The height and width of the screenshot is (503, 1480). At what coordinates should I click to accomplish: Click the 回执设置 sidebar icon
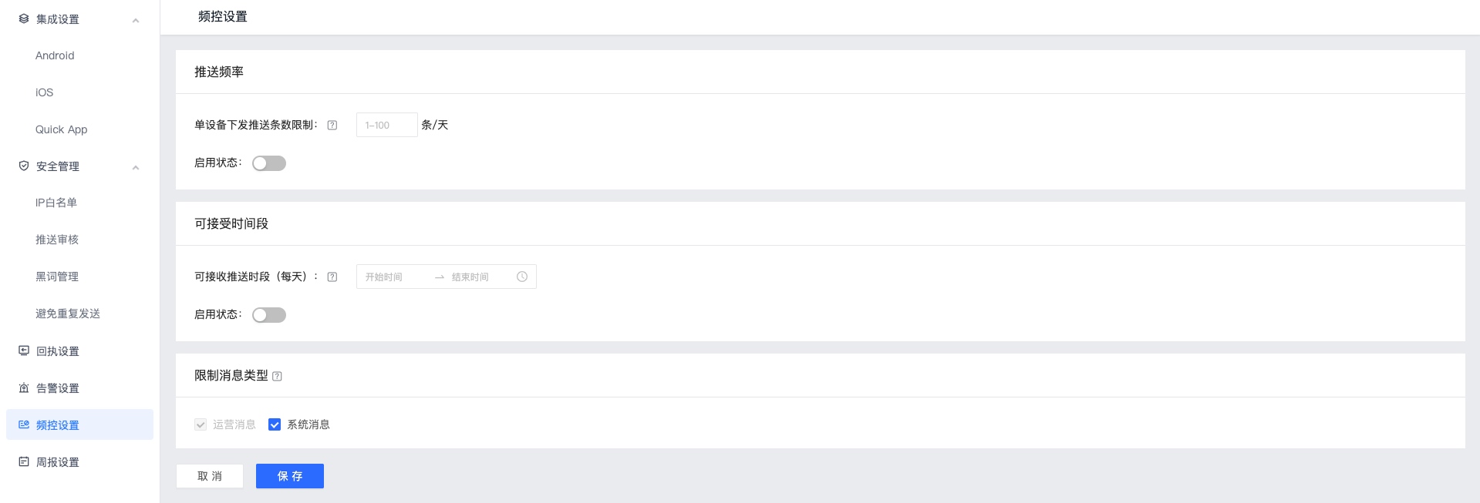click(24, 350)
